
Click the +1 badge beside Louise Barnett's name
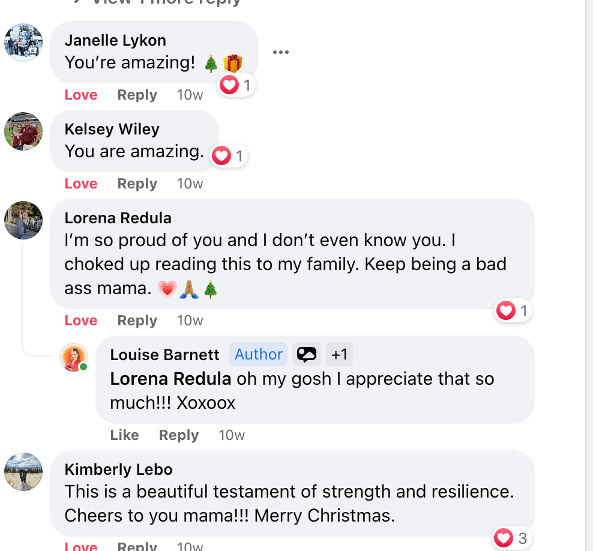(339, 355)
